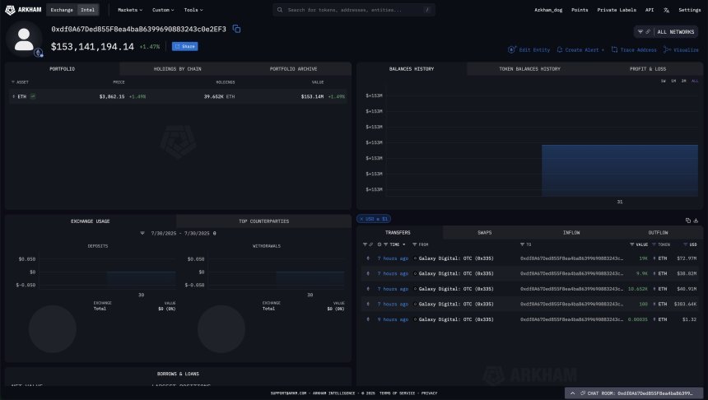
Task: Download the transfers table as a file
Action: 696,220
